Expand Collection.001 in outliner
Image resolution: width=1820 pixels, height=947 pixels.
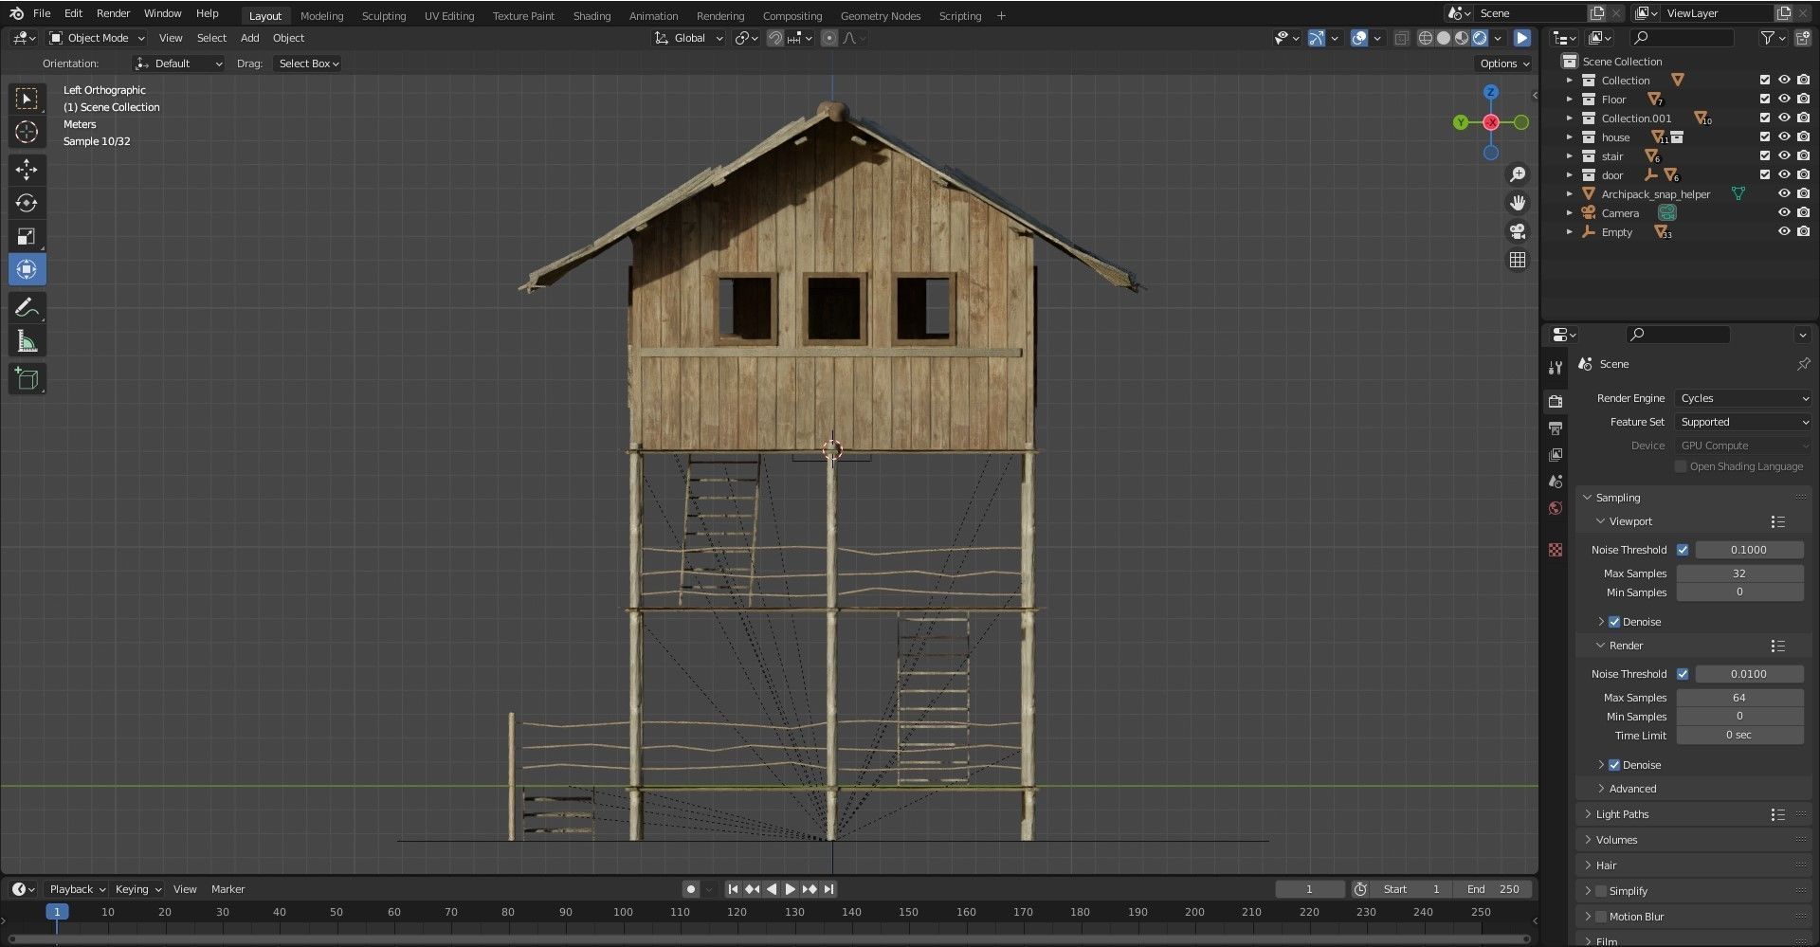[x=1570, y=118]
